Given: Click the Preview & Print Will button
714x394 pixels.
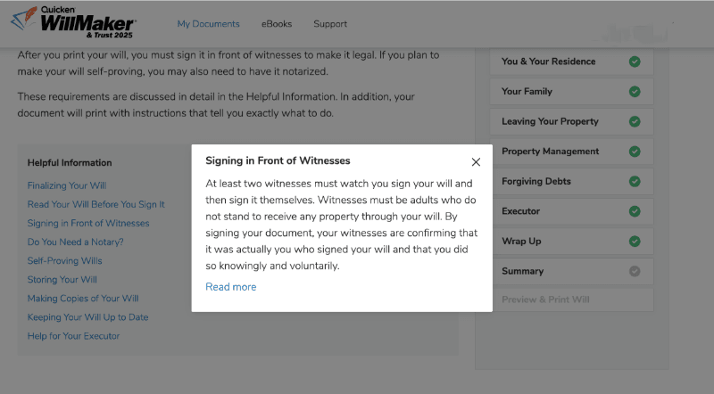Looking at the screenshot, I should coord(545,300).
